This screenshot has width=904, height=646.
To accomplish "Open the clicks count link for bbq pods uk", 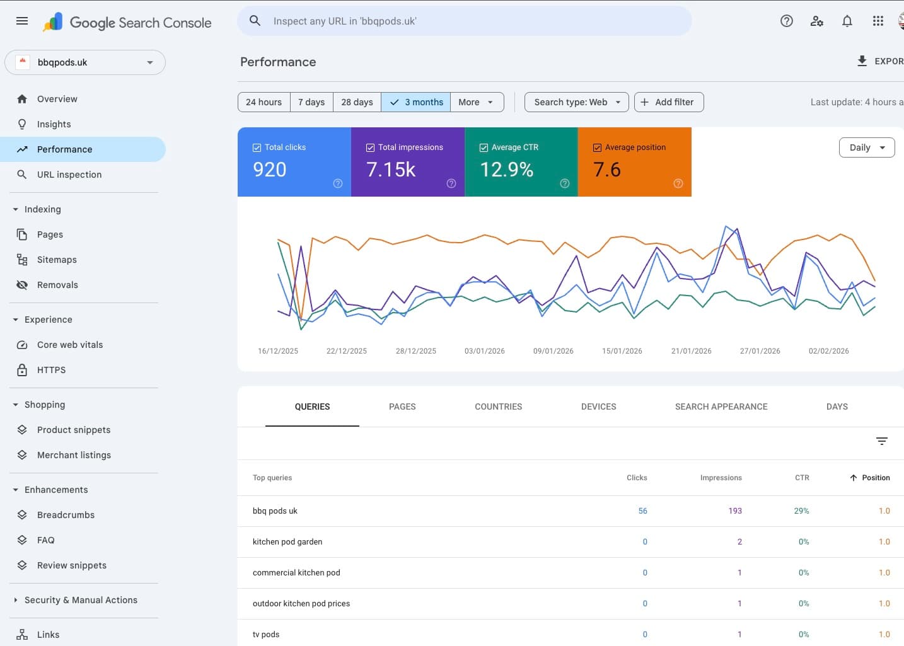I will [642, 510].
